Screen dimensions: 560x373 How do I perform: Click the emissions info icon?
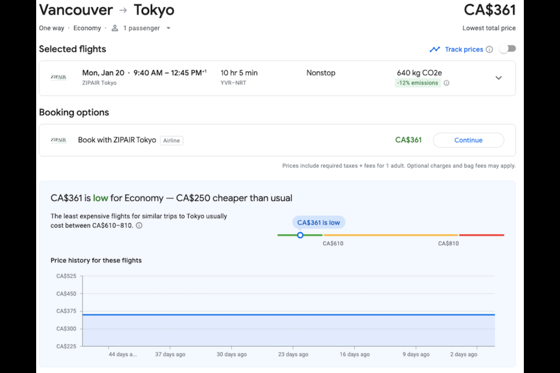pos(446,83)
